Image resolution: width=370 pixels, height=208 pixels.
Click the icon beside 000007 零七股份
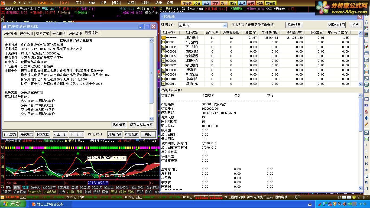[x=164, y=65]
